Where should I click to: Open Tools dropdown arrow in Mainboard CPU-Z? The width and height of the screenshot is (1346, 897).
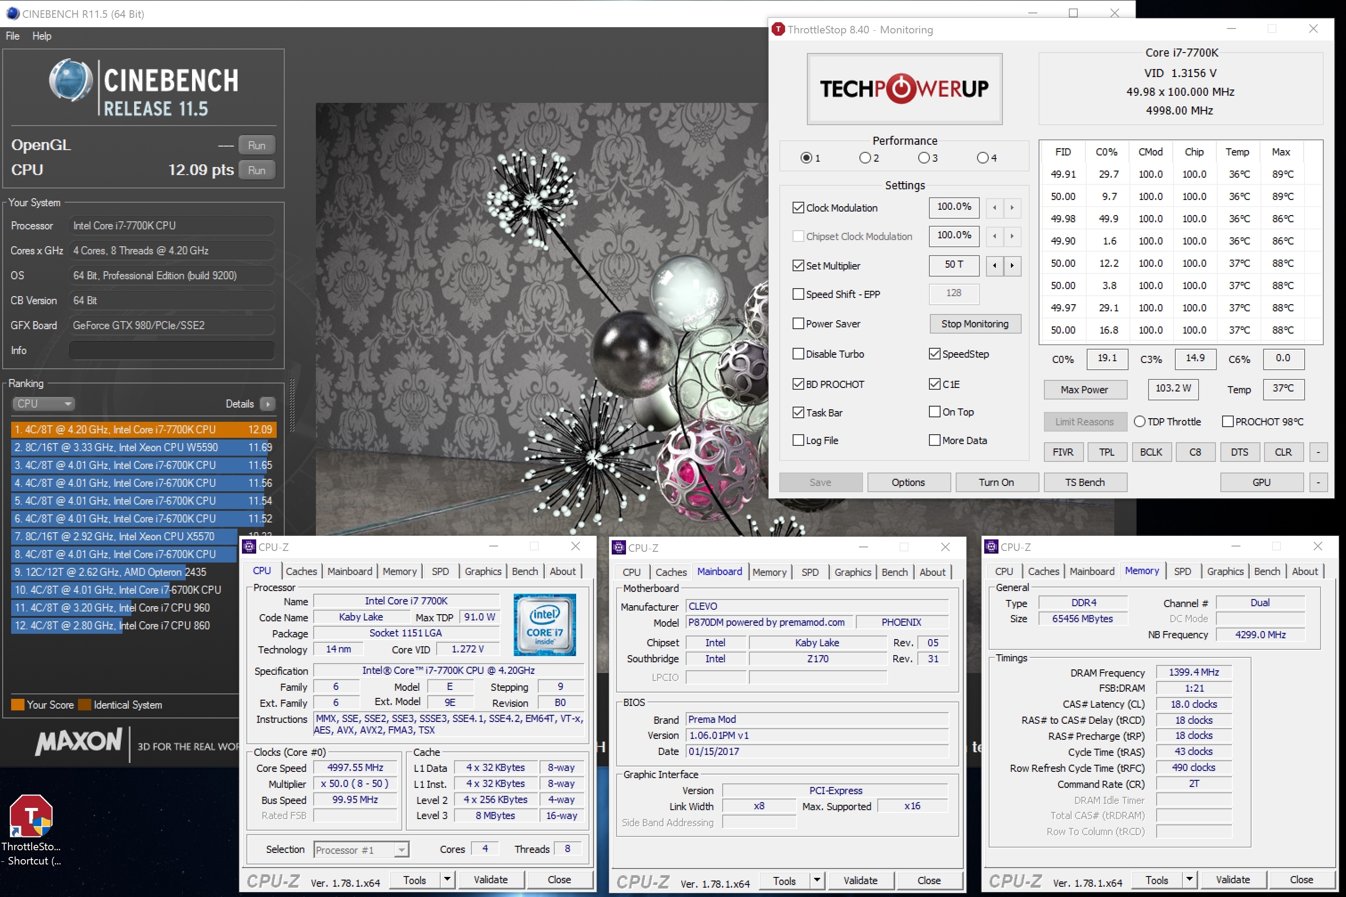tap(817, 881)
